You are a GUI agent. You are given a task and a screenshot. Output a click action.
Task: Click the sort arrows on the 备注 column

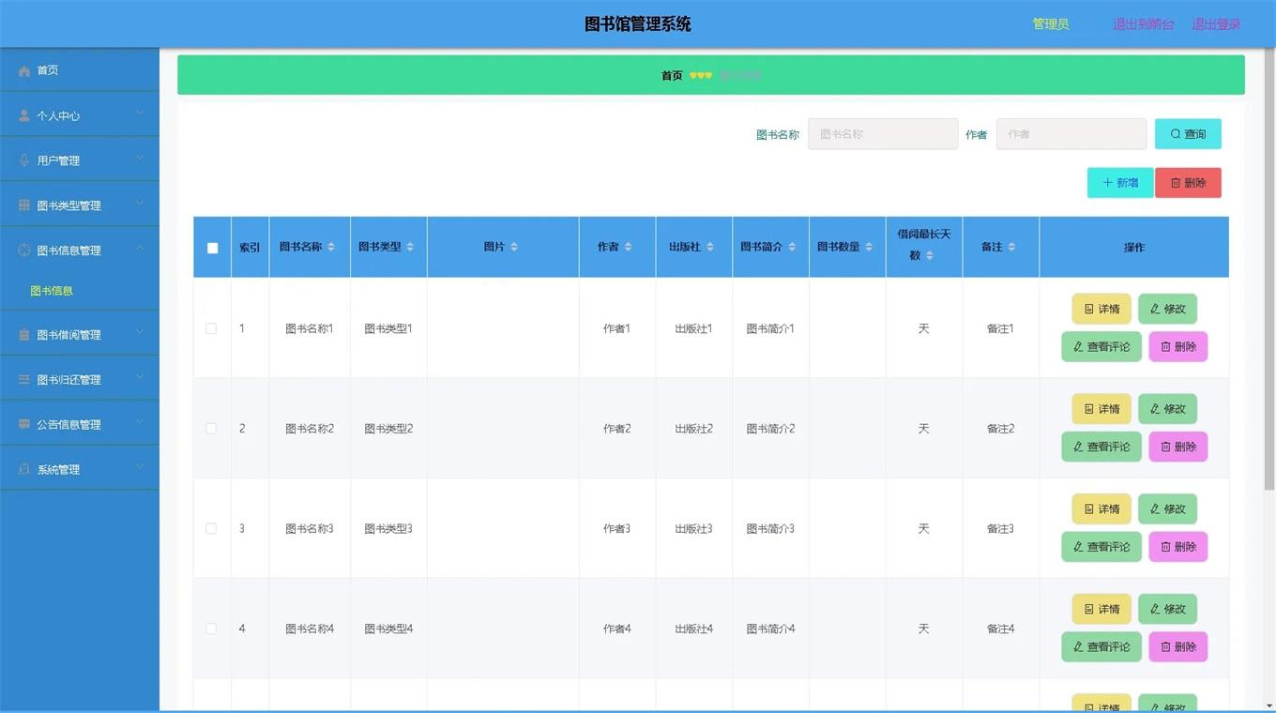(1011, 247)
